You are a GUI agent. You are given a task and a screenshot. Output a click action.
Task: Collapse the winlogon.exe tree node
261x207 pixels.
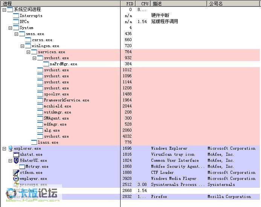(x=22, y=46)
